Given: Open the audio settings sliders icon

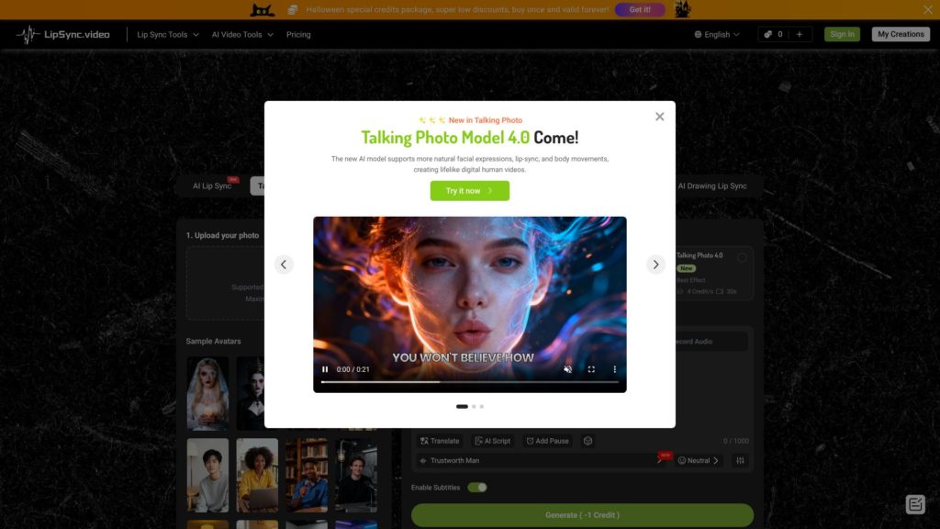Looking at the screenshot, I should (x=740, y=460).
